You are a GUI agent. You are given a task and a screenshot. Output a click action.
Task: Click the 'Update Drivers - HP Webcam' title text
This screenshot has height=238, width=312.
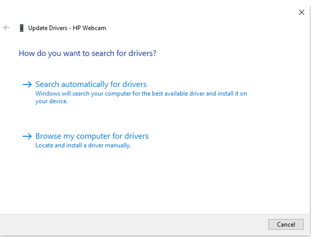click(x=67, y=28)
